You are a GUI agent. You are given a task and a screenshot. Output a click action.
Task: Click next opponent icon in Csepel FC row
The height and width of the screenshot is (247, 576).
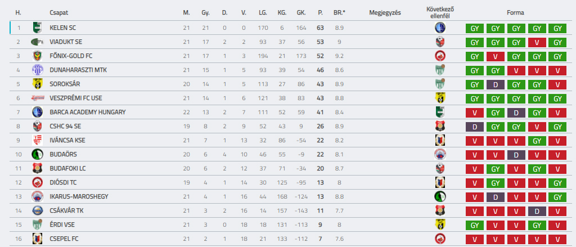point(440,239)
